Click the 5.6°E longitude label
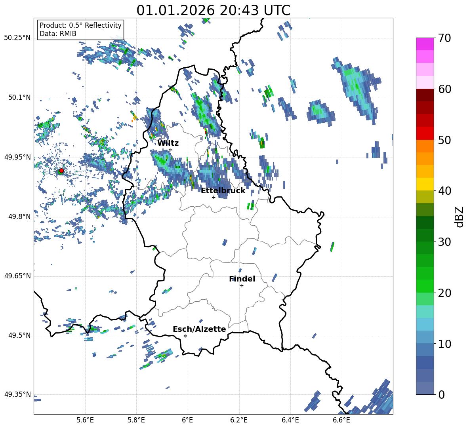This screenshot has width=469, height=428. [85, 420]
